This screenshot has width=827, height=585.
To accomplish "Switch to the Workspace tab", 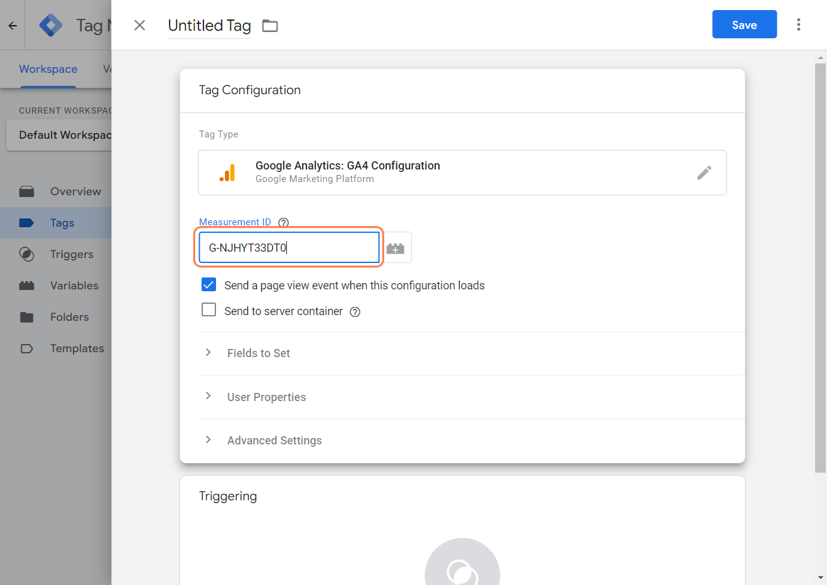I will pyautogui.click(x=48, y=69).
